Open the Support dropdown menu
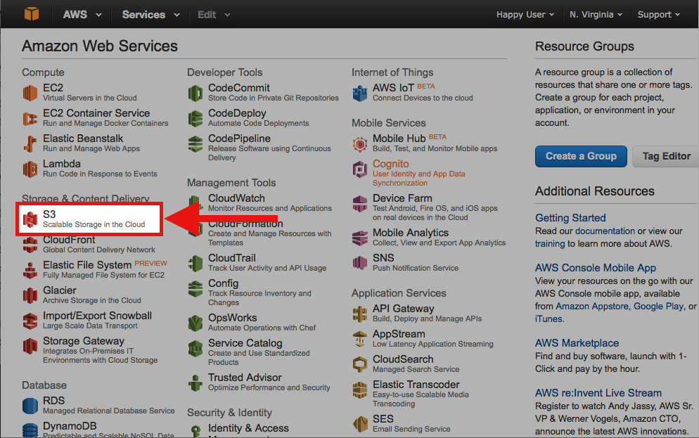Image resolution: width=699 pixels, height=438 pixels. coord(658,15)
